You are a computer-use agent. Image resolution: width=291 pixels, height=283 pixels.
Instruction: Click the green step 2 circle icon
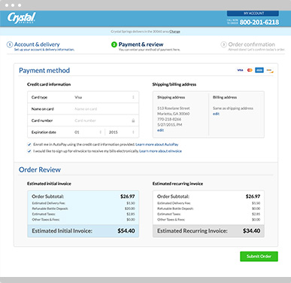pos(114,44)
